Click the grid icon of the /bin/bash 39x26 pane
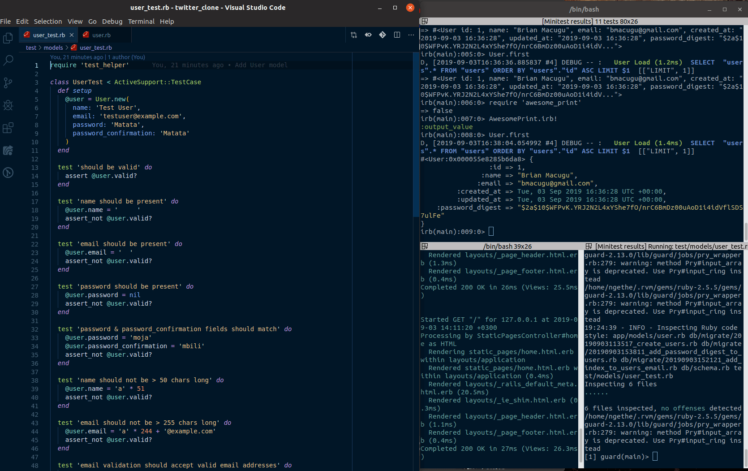Viewport: 748px width, 471px height. coord(425,246)
